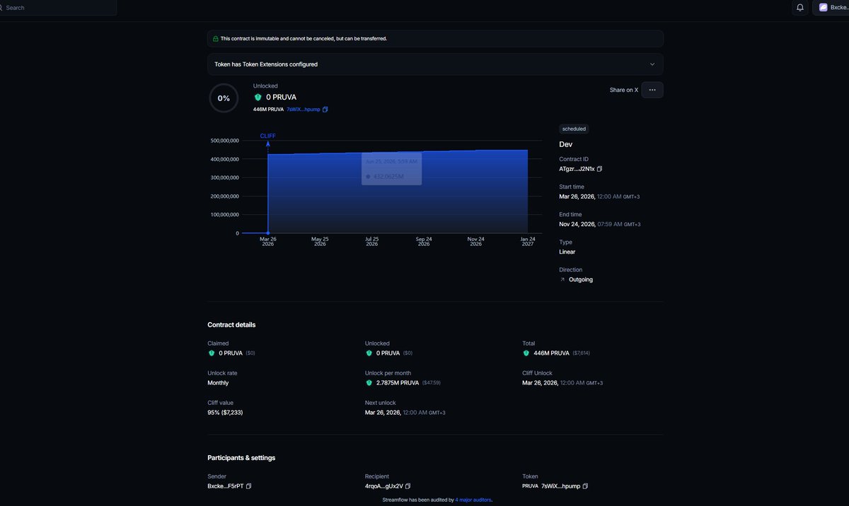The image size is (849, 506).
Task: Click the Share on X link
Action: 623,90
